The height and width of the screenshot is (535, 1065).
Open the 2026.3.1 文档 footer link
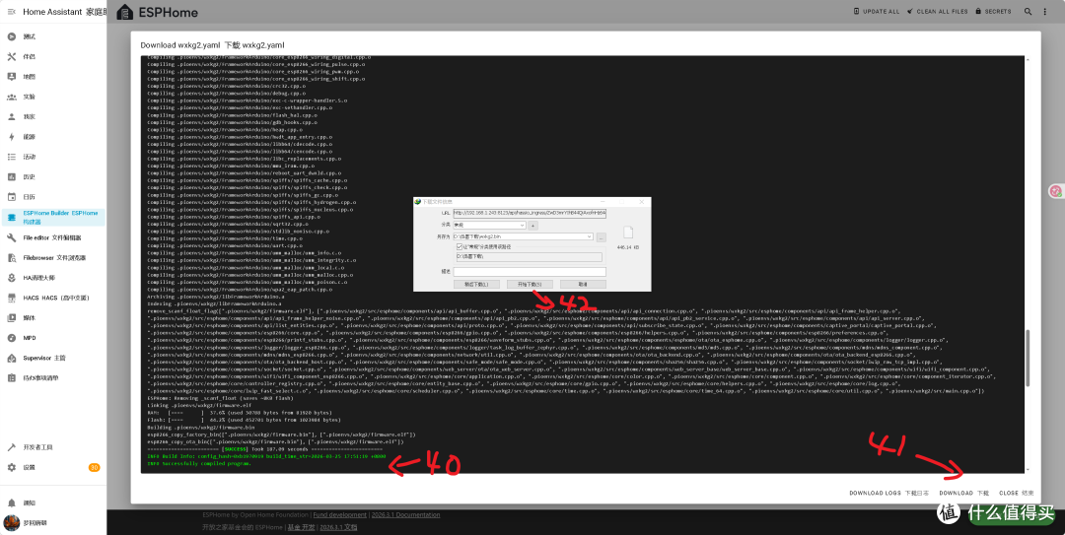click(338, 527)
